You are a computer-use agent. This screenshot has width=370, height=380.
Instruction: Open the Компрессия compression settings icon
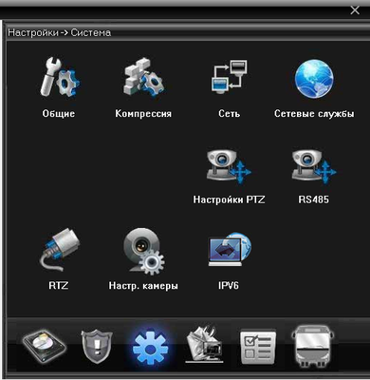click(143, 77)
